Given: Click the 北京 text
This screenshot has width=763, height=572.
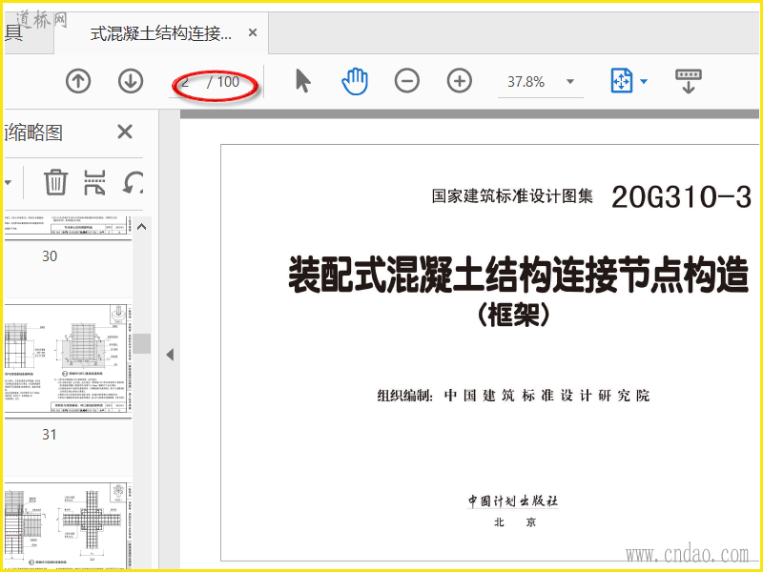Looking at the screenshot, I should (515, 522).
